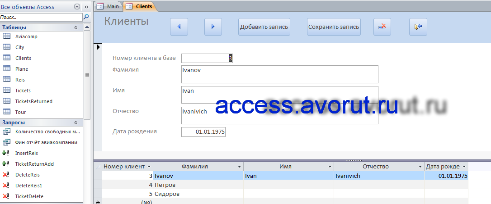Open Фамилия column filter dropdown
The width and height of the screenshot is (491, 204).
tap(240, 167)
